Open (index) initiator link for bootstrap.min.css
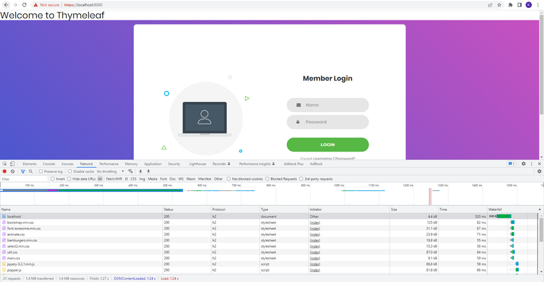 pyautogui.click(x=315, y=222)
